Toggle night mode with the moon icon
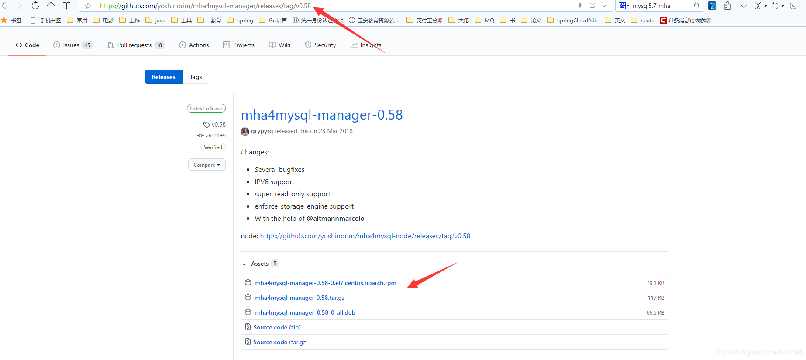The width and height of the screenshot is (806, 360). (793, 6)
